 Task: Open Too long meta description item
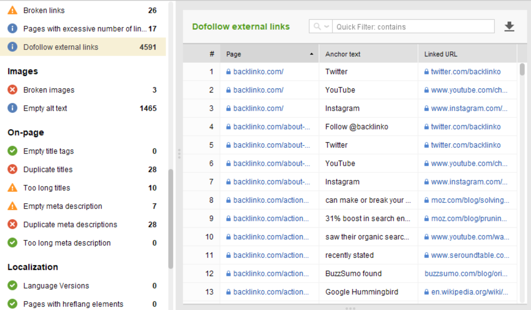pyautogui.click(x=83, y=243)
